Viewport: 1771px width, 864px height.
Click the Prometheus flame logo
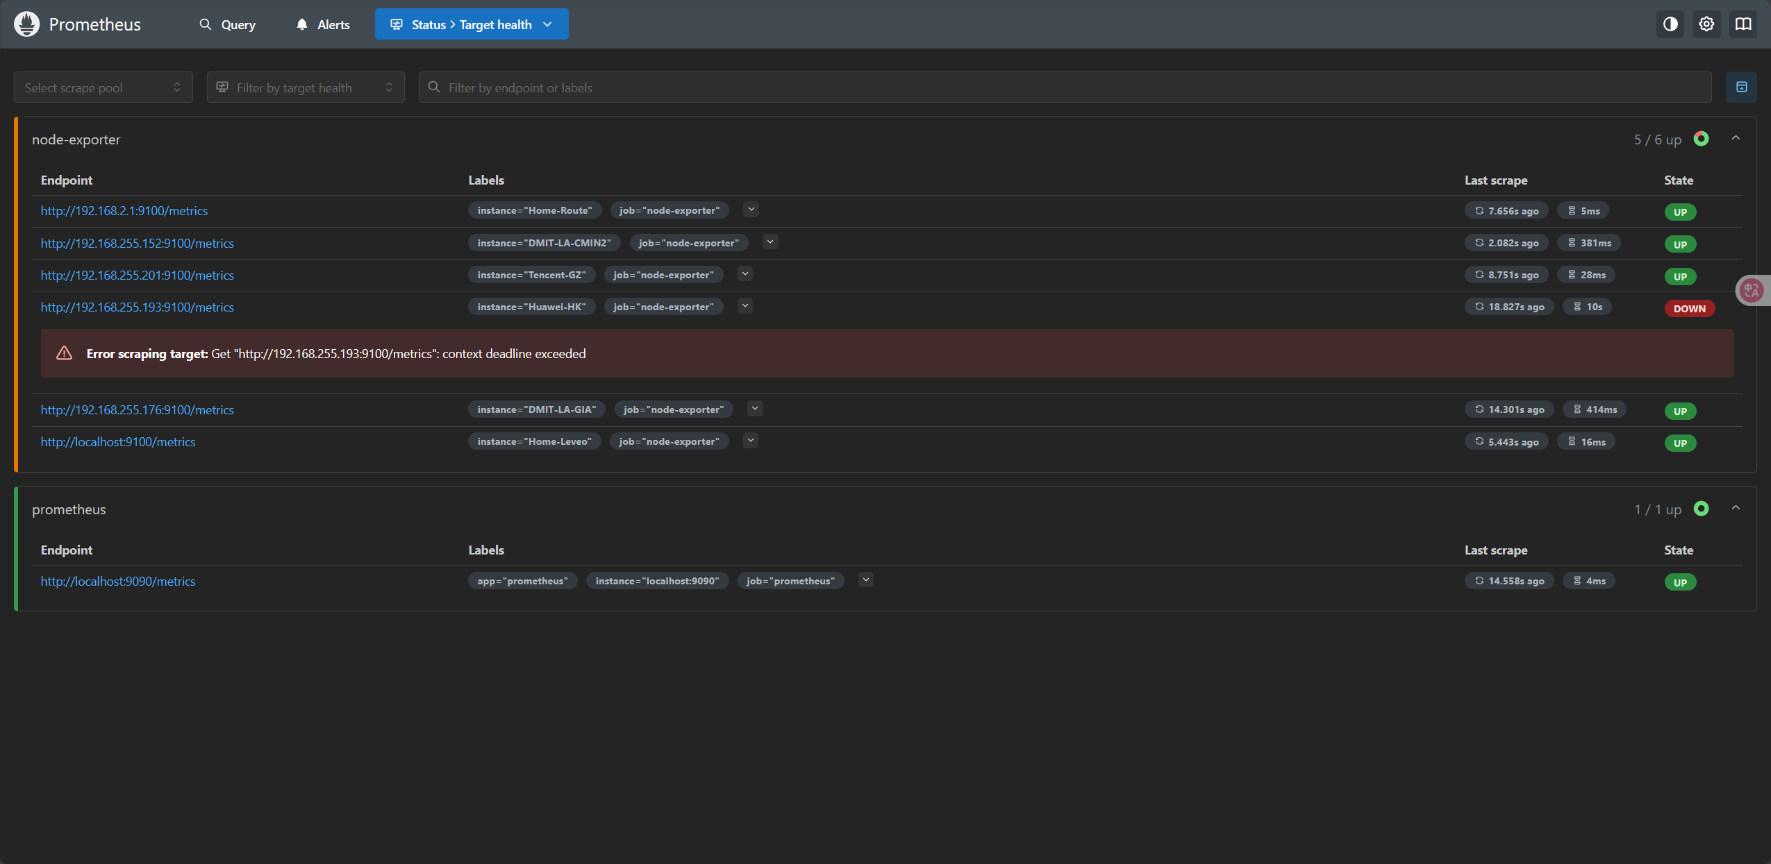26,24
